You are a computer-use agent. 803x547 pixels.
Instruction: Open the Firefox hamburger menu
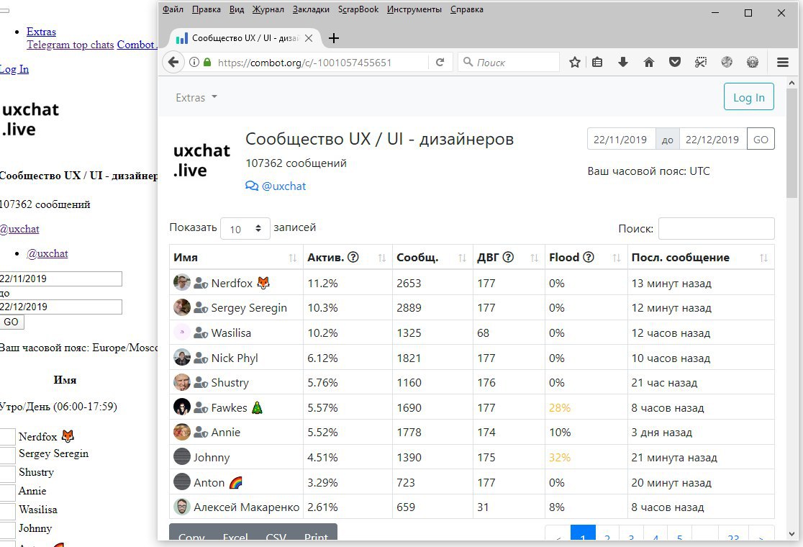(x=783, y=63)
